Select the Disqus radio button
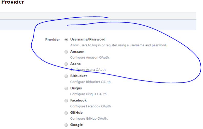This screenshot has height=129, width=203. [x=66, y=88]
